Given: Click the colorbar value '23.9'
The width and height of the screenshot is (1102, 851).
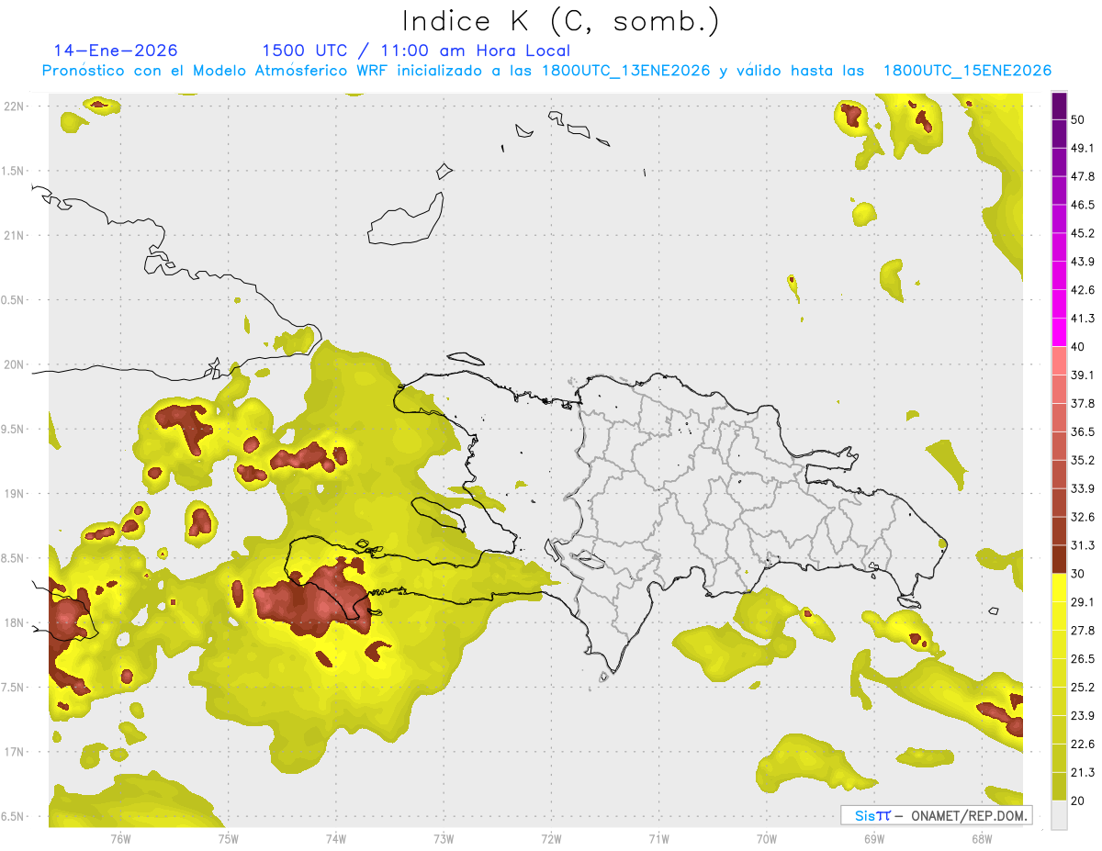Looking at the screenshot, I should (1083, 716).
